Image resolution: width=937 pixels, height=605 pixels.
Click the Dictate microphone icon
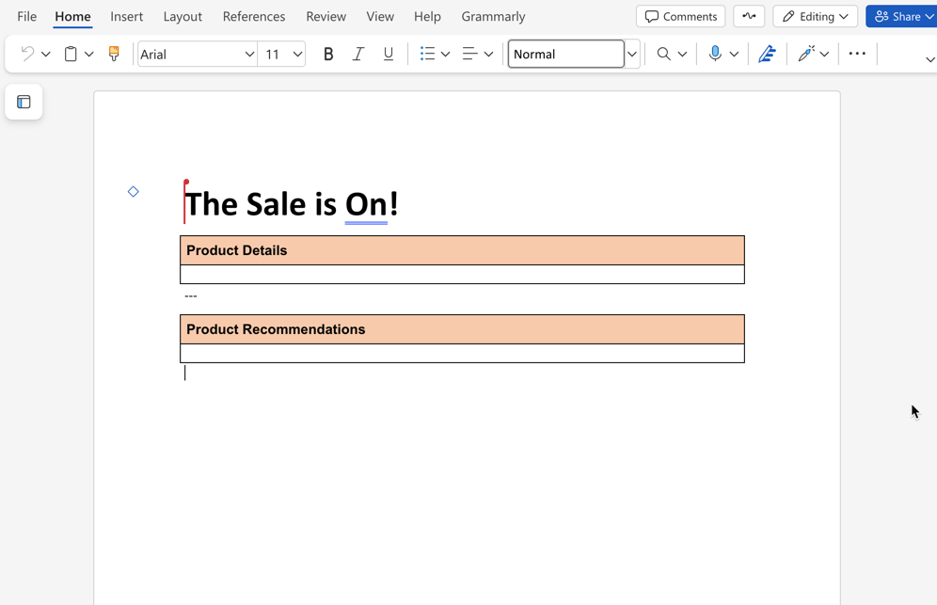pyautogui.click(x=715, y=54)
